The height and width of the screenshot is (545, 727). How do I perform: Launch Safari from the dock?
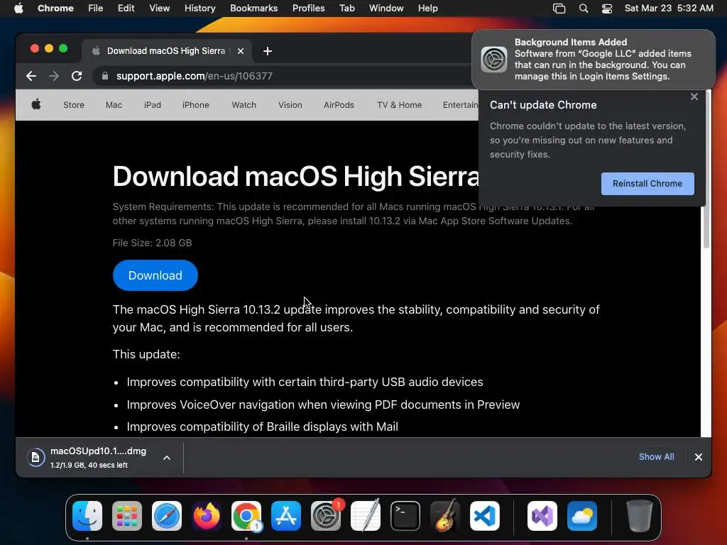coord(167,516)
